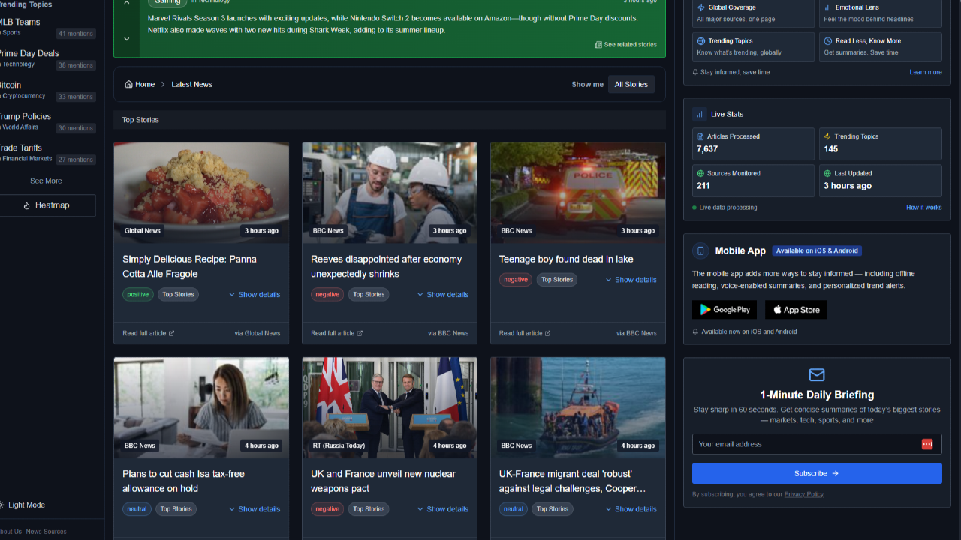Click the envelope icon above 1-Minute Daily Briefing
Screen dimensions: 961x540
(x=817, y=374)
